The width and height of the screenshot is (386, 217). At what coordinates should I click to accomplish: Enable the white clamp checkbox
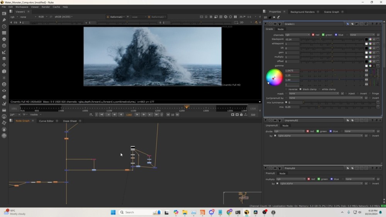pyautogui.click(x=320, y=89)
